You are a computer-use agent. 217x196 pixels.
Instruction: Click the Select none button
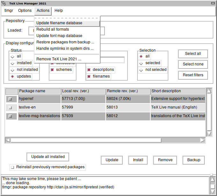[x=193, y=64]
